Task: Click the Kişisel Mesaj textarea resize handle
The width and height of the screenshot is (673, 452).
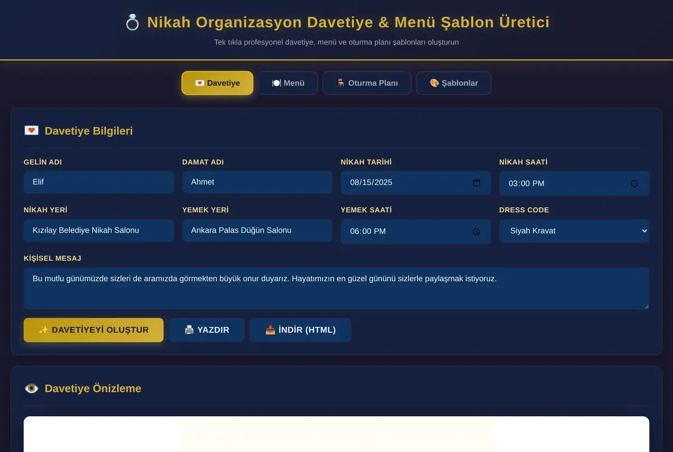Action: pyautogui.click(x=646, y=306)
